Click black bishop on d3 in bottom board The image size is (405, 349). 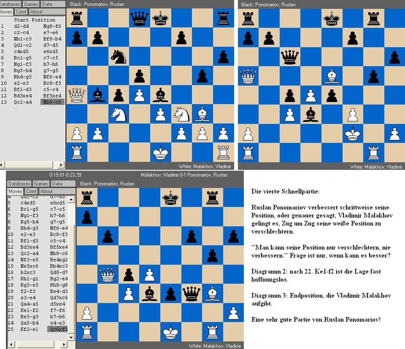(149, 292)
